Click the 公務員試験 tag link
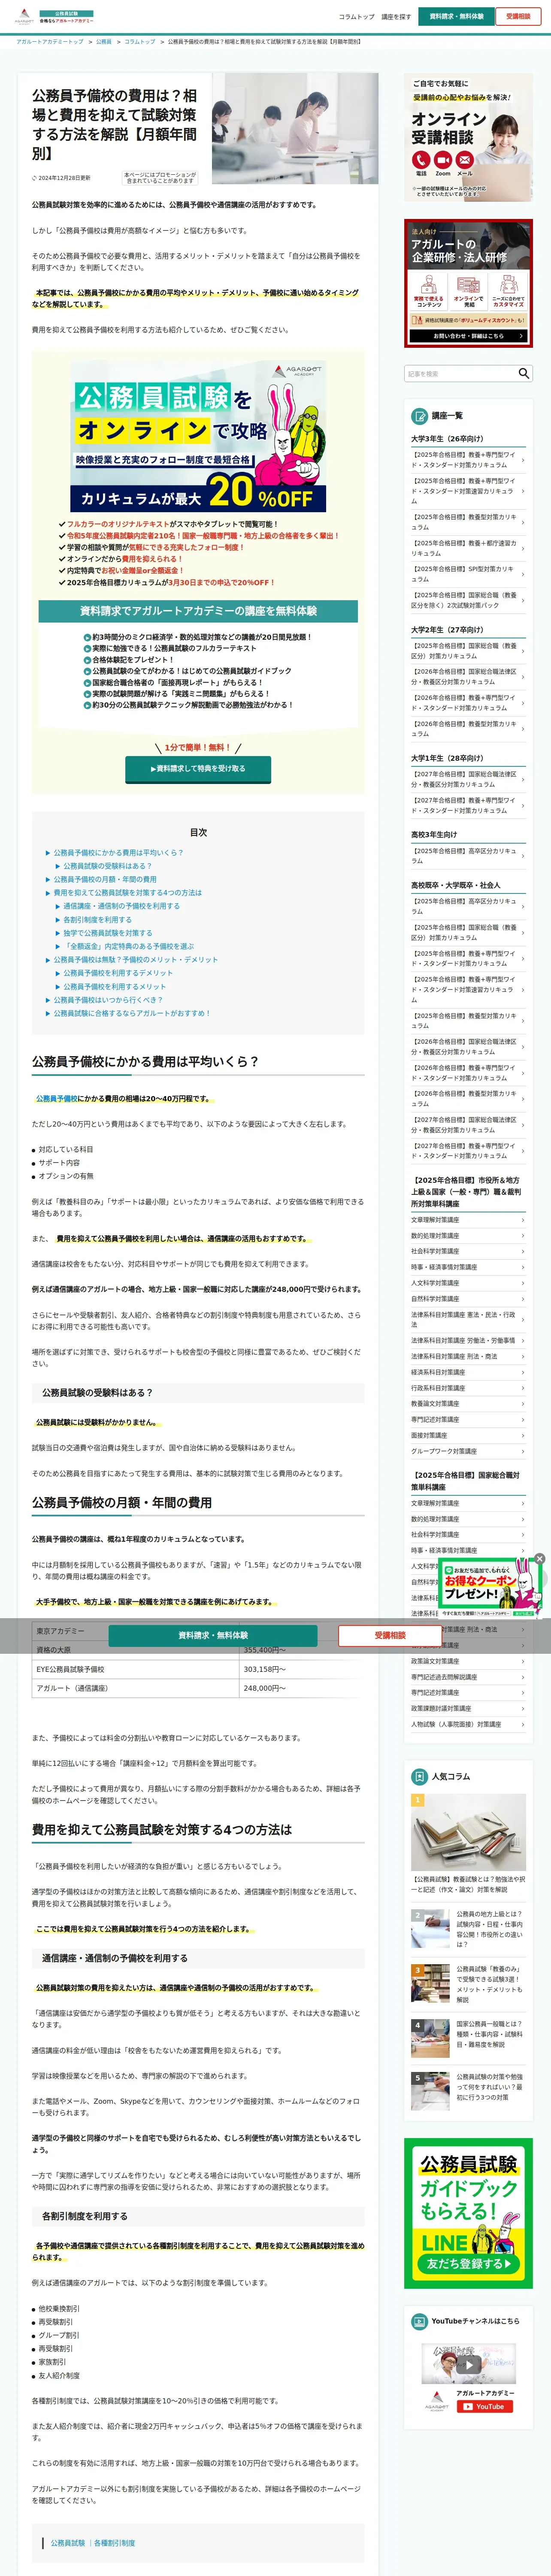The width and height of the screenshot is (551, 2576). (x=68, y=2542)
